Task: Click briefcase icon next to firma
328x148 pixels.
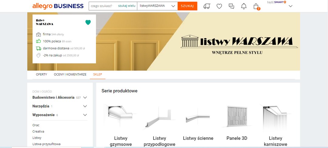Action: (x=38, y=35)
